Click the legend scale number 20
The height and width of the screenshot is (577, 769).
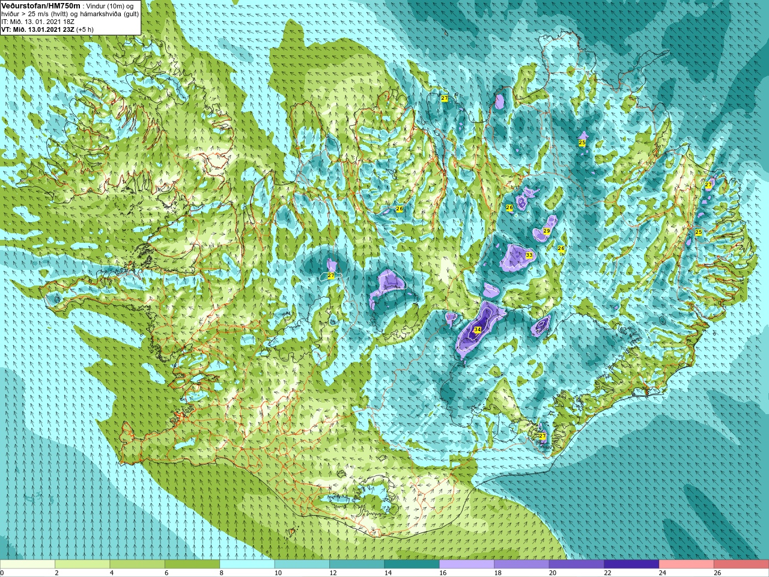(x=553, y=573)
